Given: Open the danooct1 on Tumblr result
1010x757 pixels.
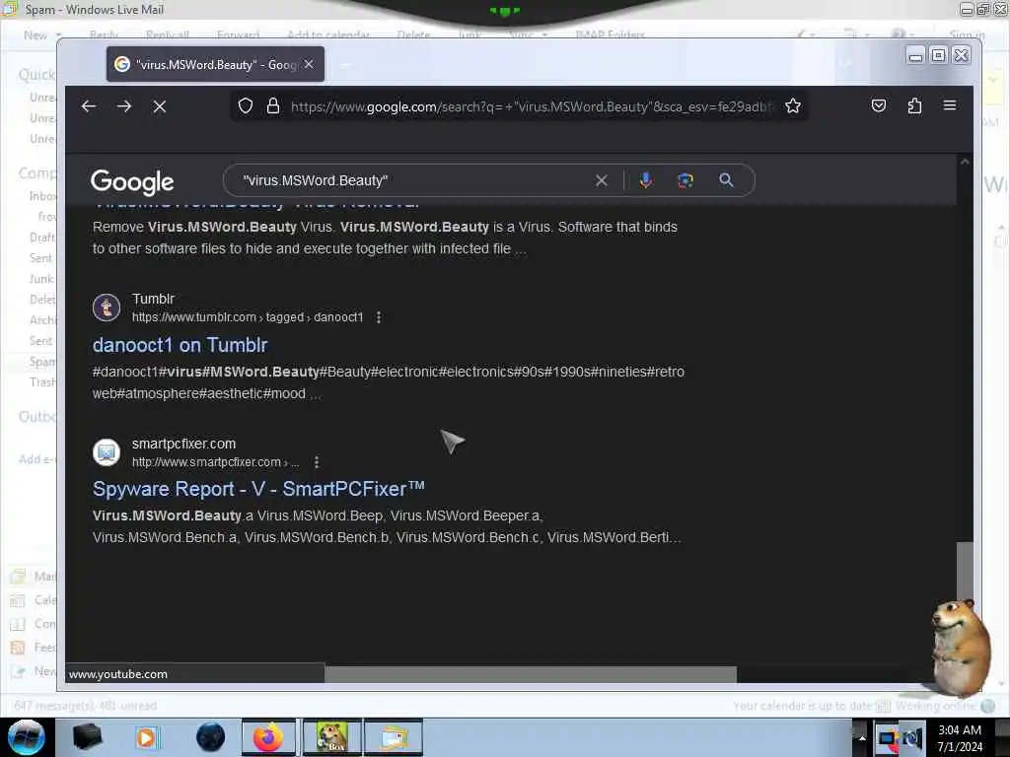Looking at the screenshot, I should click(x=180, y=345).
